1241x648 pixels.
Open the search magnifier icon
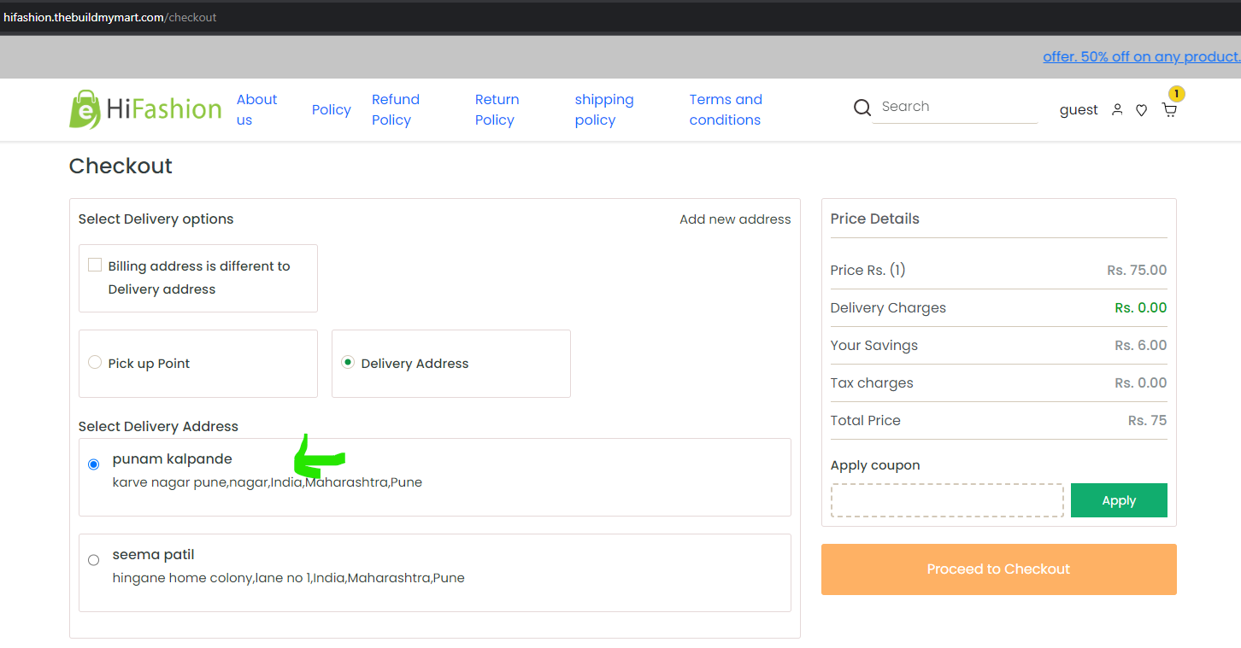tap(862, 108)
